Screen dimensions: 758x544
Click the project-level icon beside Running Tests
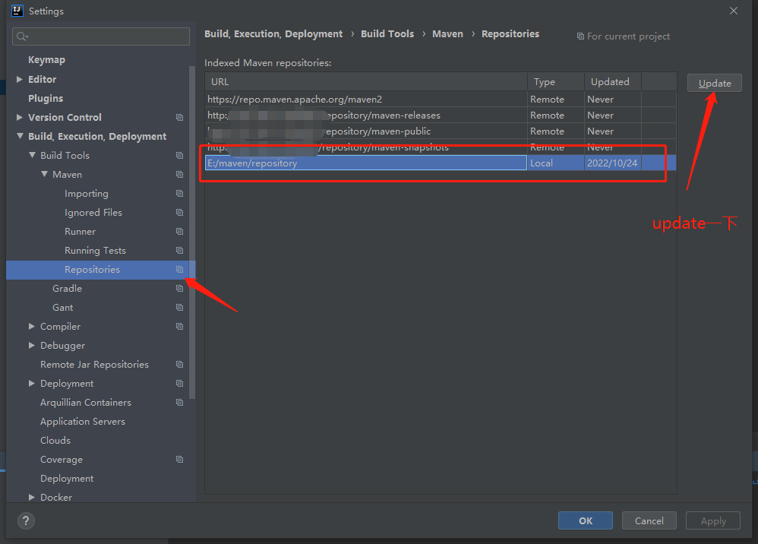pyautogui.click(x=179, y=251)
